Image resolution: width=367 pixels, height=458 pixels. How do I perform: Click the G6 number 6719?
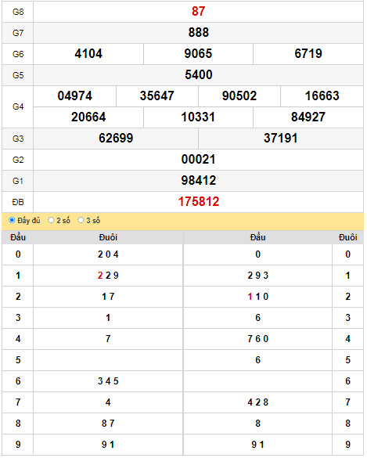pyautogui.click(x=308, y=54)
